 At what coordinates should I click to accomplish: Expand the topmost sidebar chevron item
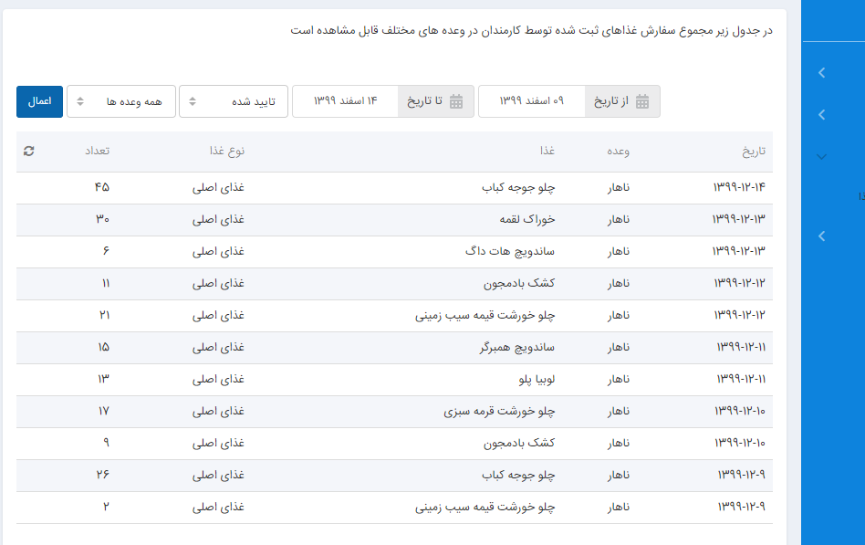[x=822, y=73]
